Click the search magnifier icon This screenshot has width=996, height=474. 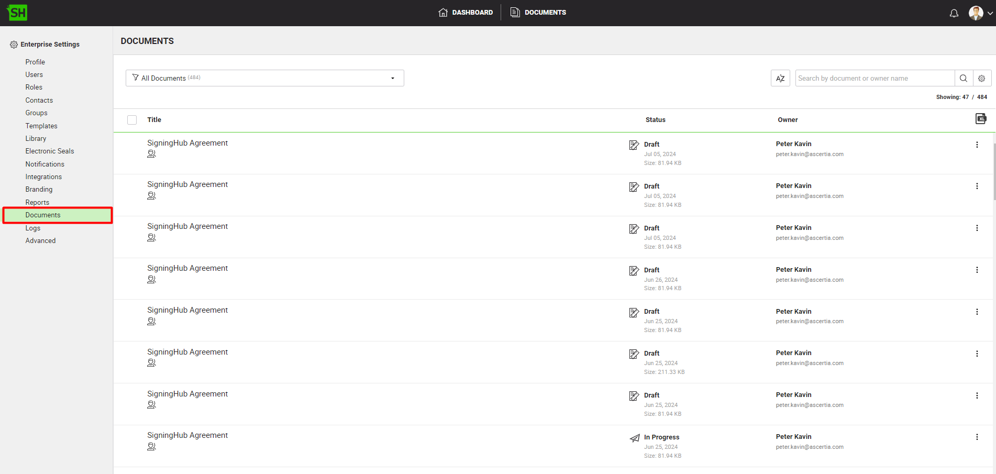pyautogui.click(x=963, y=79)
